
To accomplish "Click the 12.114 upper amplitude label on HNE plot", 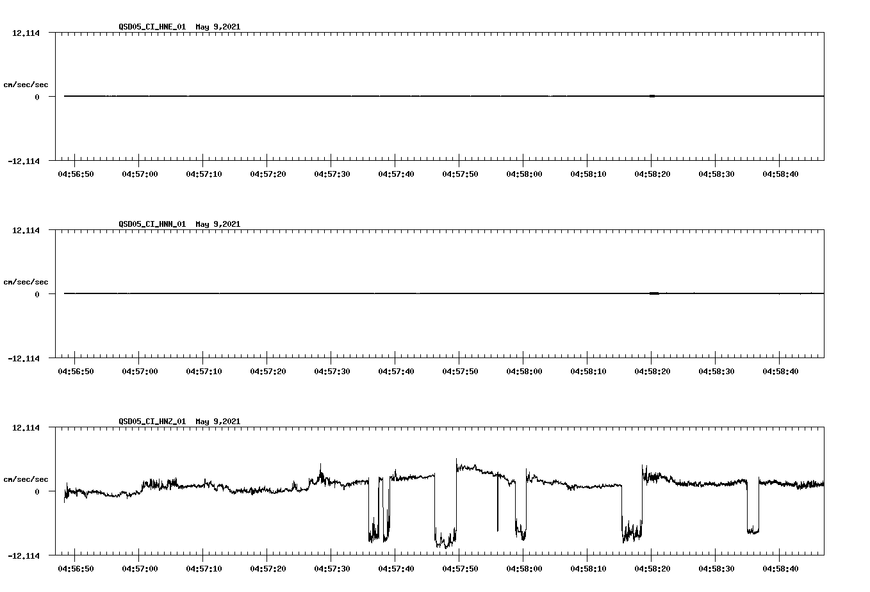I will (26, 33).
